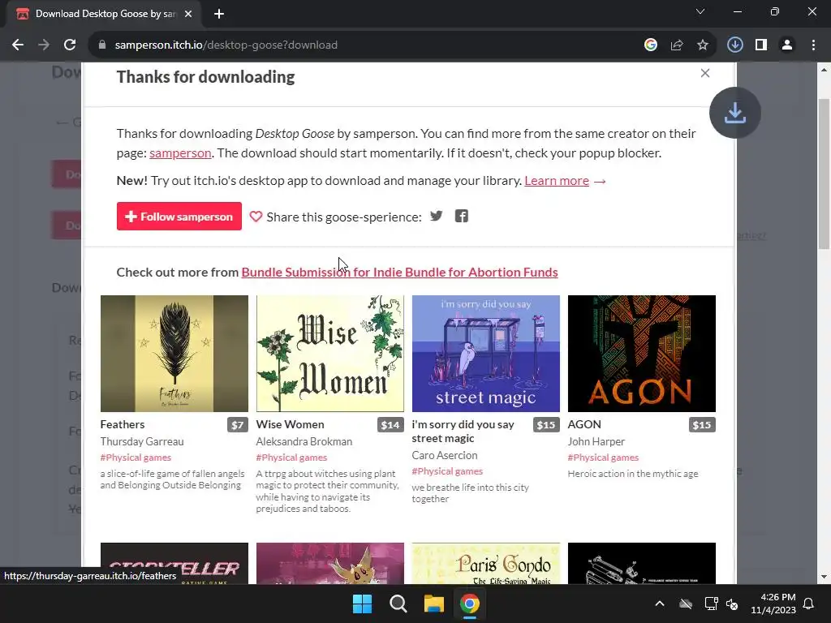Viewport: 831px width, 623px height.
Task: Open the Learn more link
Action: coord(557,181)
